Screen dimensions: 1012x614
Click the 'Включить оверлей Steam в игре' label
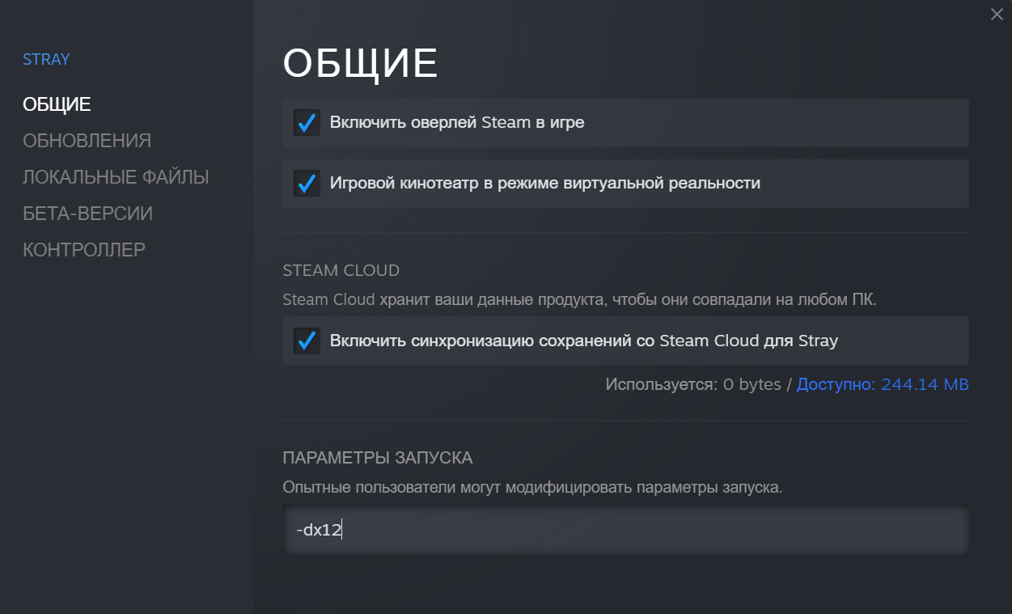pyautogui.click(x=457, y=123)
